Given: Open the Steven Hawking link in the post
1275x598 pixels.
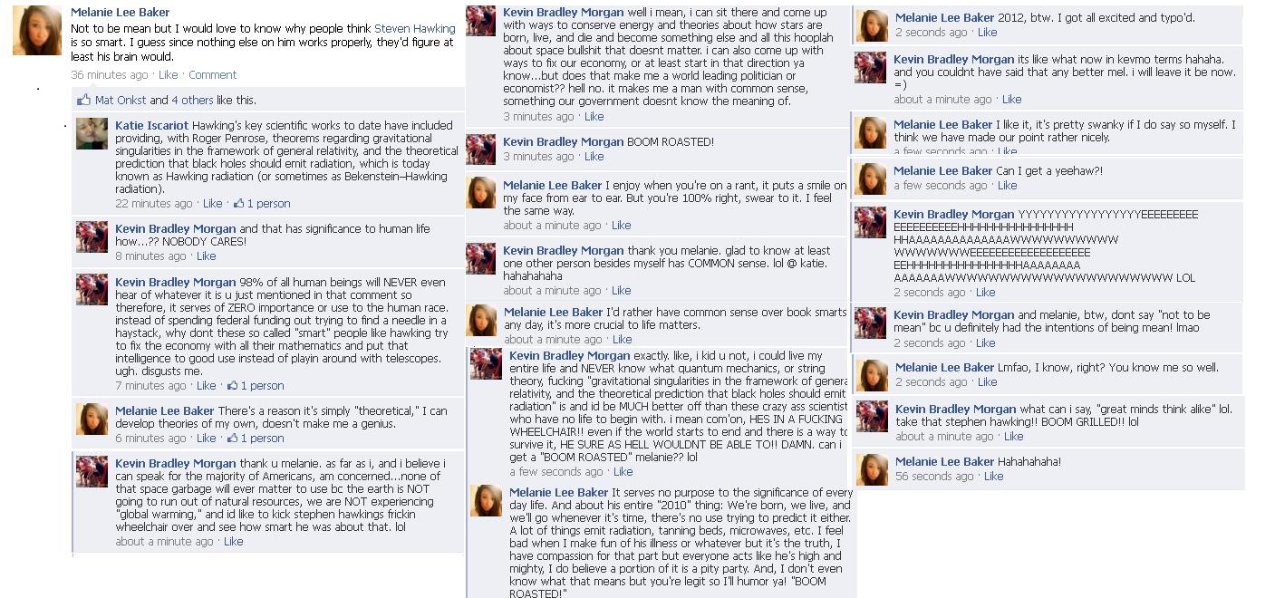Looking at the screenshot, I should click(415, 29).
